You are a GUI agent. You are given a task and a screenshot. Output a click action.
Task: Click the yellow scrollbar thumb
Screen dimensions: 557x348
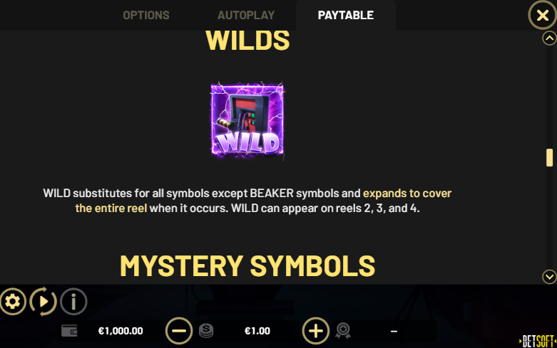point(550,157)
